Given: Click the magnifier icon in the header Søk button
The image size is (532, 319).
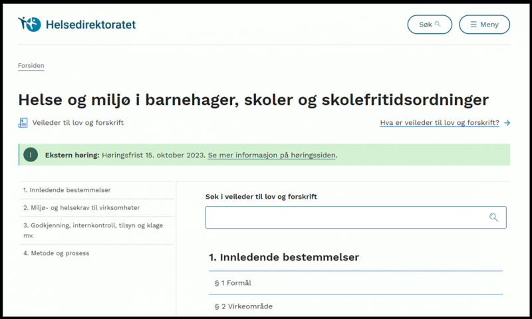Looking at the screenshot, I should [438, 25].
